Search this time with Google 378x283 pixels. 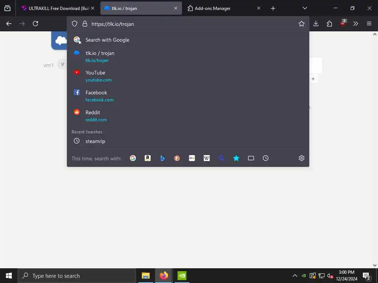[133, 158]
